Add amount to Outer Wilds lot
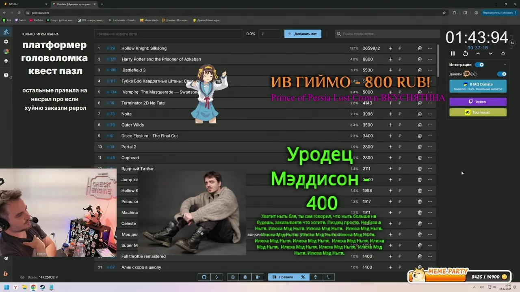Viewport: 520px width, 292px height. [x=390, y=125]
